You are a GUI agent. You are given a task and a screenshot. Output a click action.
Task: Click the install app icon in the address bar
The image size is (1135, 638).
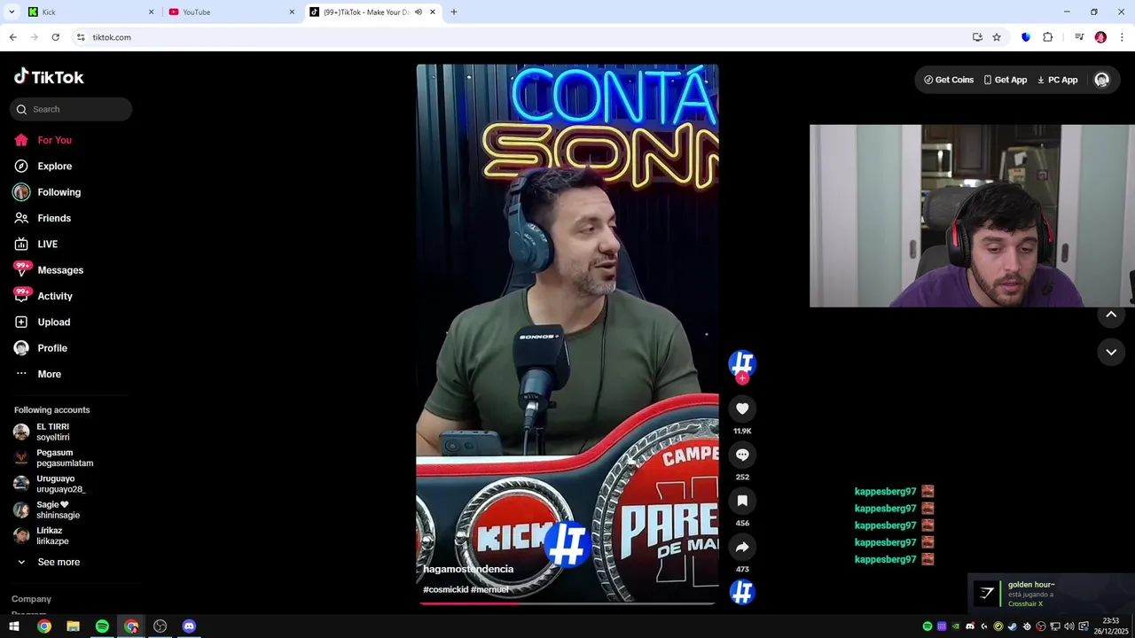(977, 37)
